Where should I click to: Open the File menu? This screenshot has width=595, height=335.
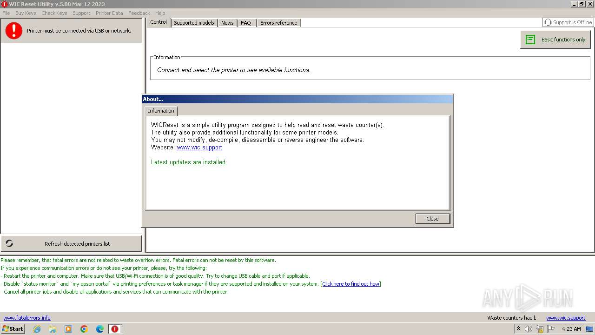click(6, 13)
